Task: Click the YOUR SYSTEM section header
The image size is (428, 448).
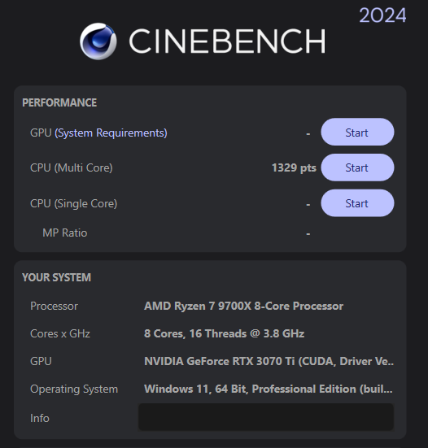Action: click(57, 278)
